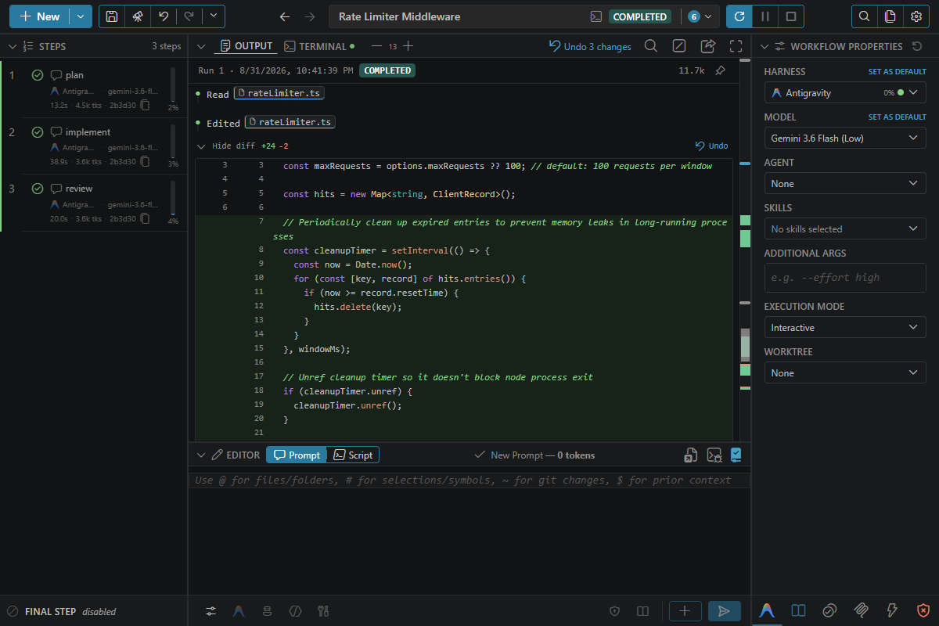Open the Harness Antigravity dropdown
The image size is (939, 626).
coord(845,92)
